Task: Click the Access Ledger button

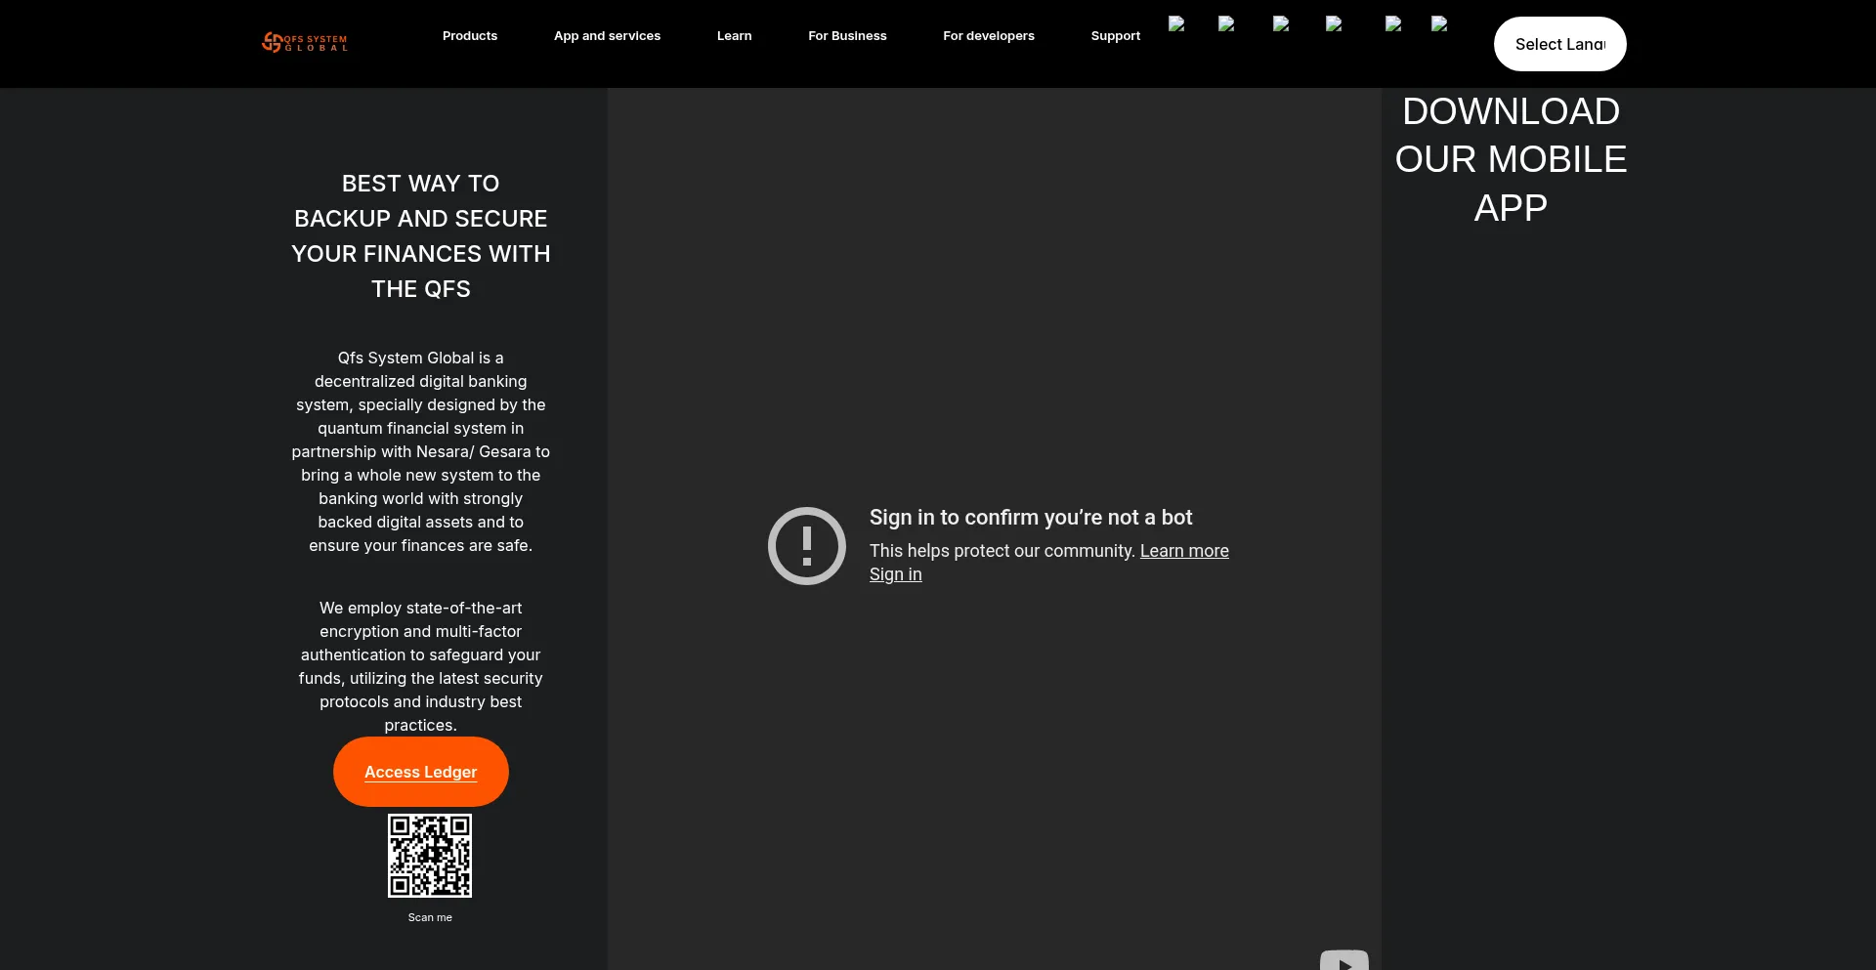Action: pyautogui.click(x=421, y=772)
